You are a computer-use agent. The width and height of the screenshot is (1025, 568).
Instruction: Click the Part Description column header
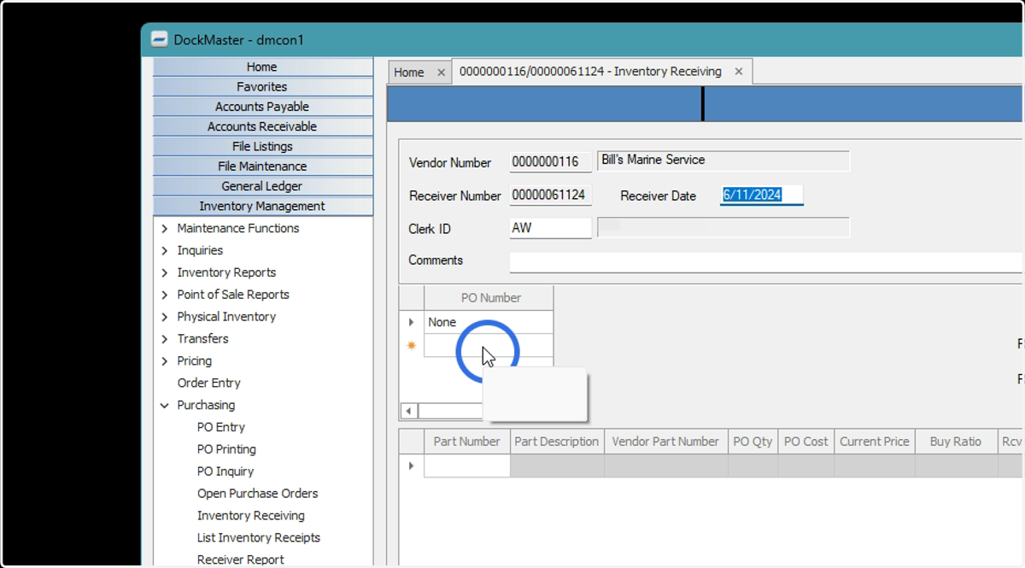pos(557,442)
